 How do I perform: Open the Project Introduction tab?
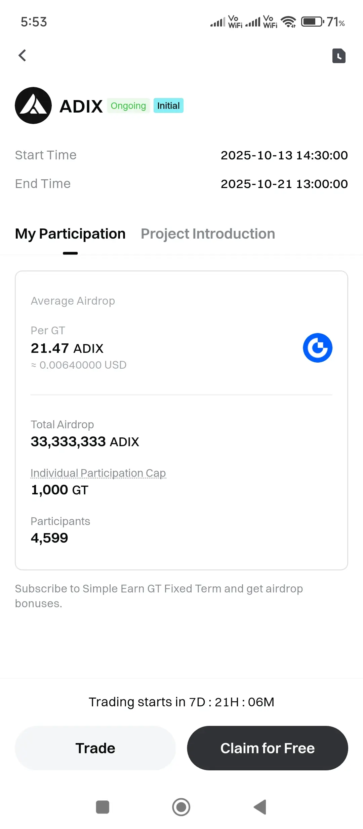(x=208, y=234)
